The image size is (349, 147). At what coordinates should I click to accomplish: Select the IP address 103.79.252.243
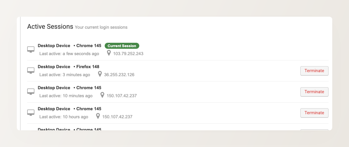coord(128,54)
